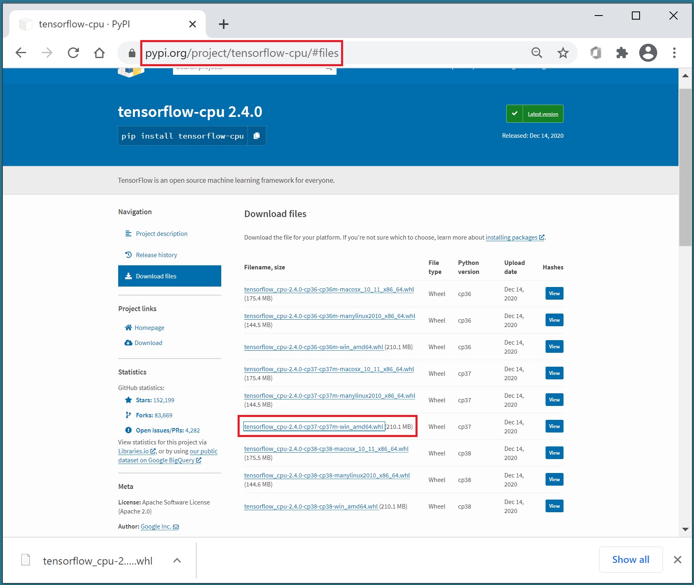Click the Office extension icon in toolbar

596,53
